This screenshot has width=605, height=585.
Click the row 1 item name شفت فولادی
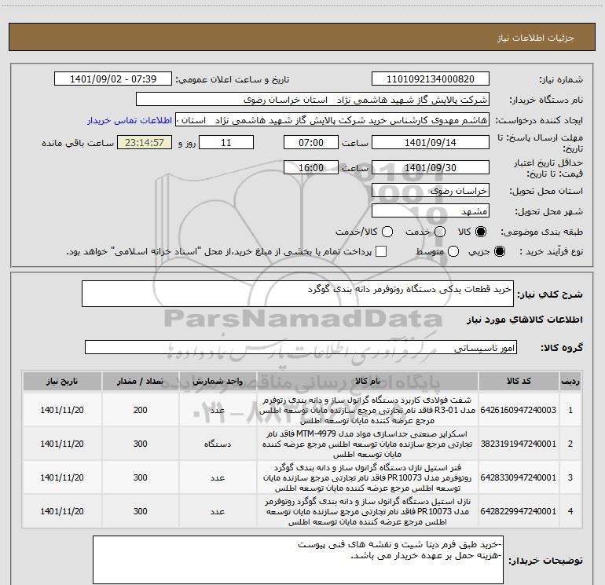coord(368,410)
